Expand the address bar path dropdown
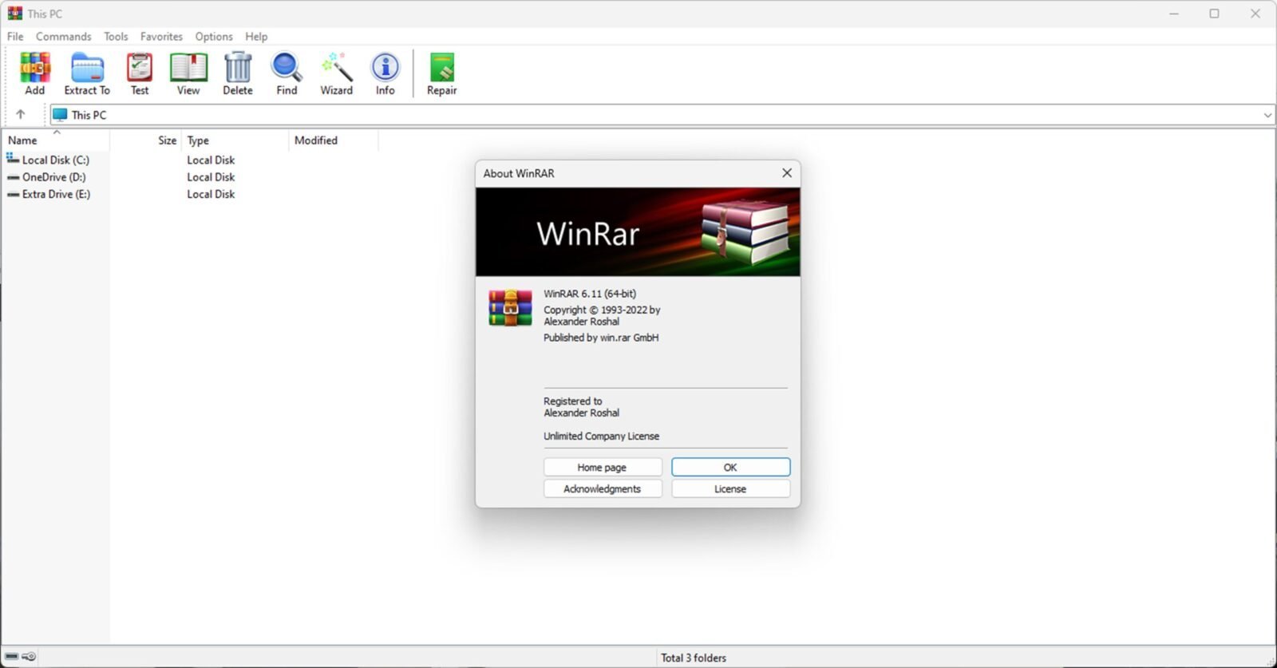 1267,115
